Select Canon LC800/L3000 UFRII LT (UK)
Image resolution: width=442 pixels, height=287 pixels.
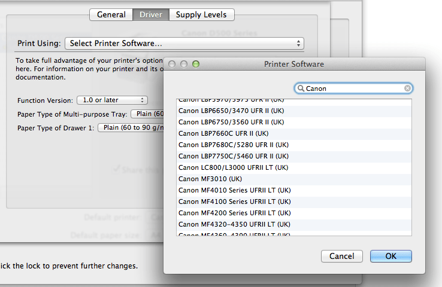click(x=293, y=167)
